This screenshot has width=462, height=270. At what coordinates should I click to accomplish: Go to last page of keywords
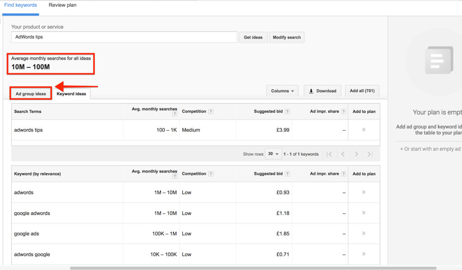point(370,154)
